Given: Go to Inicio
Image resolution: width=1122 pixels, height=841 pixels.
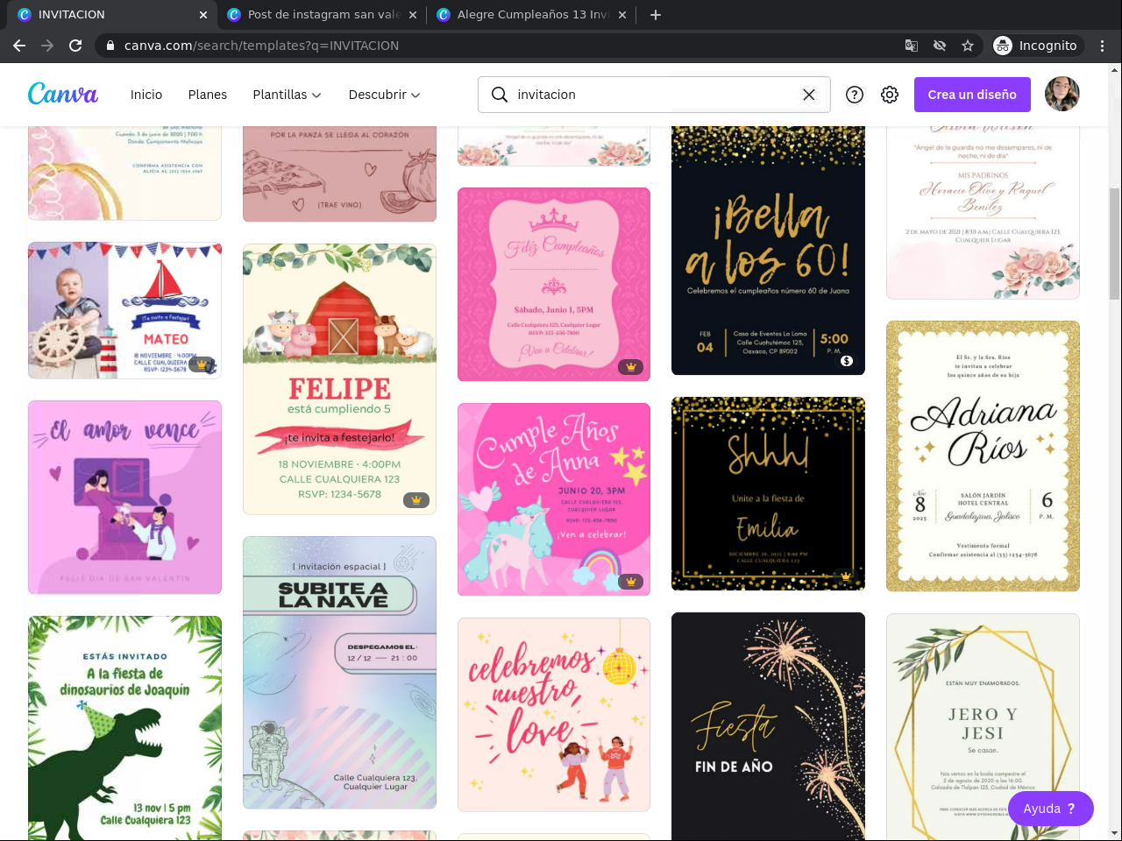Looking at the screenshot, I should click(146, 95).
